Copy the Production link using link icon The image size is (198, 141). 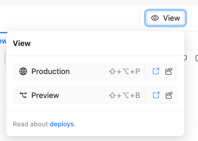[x=169, y=71]
